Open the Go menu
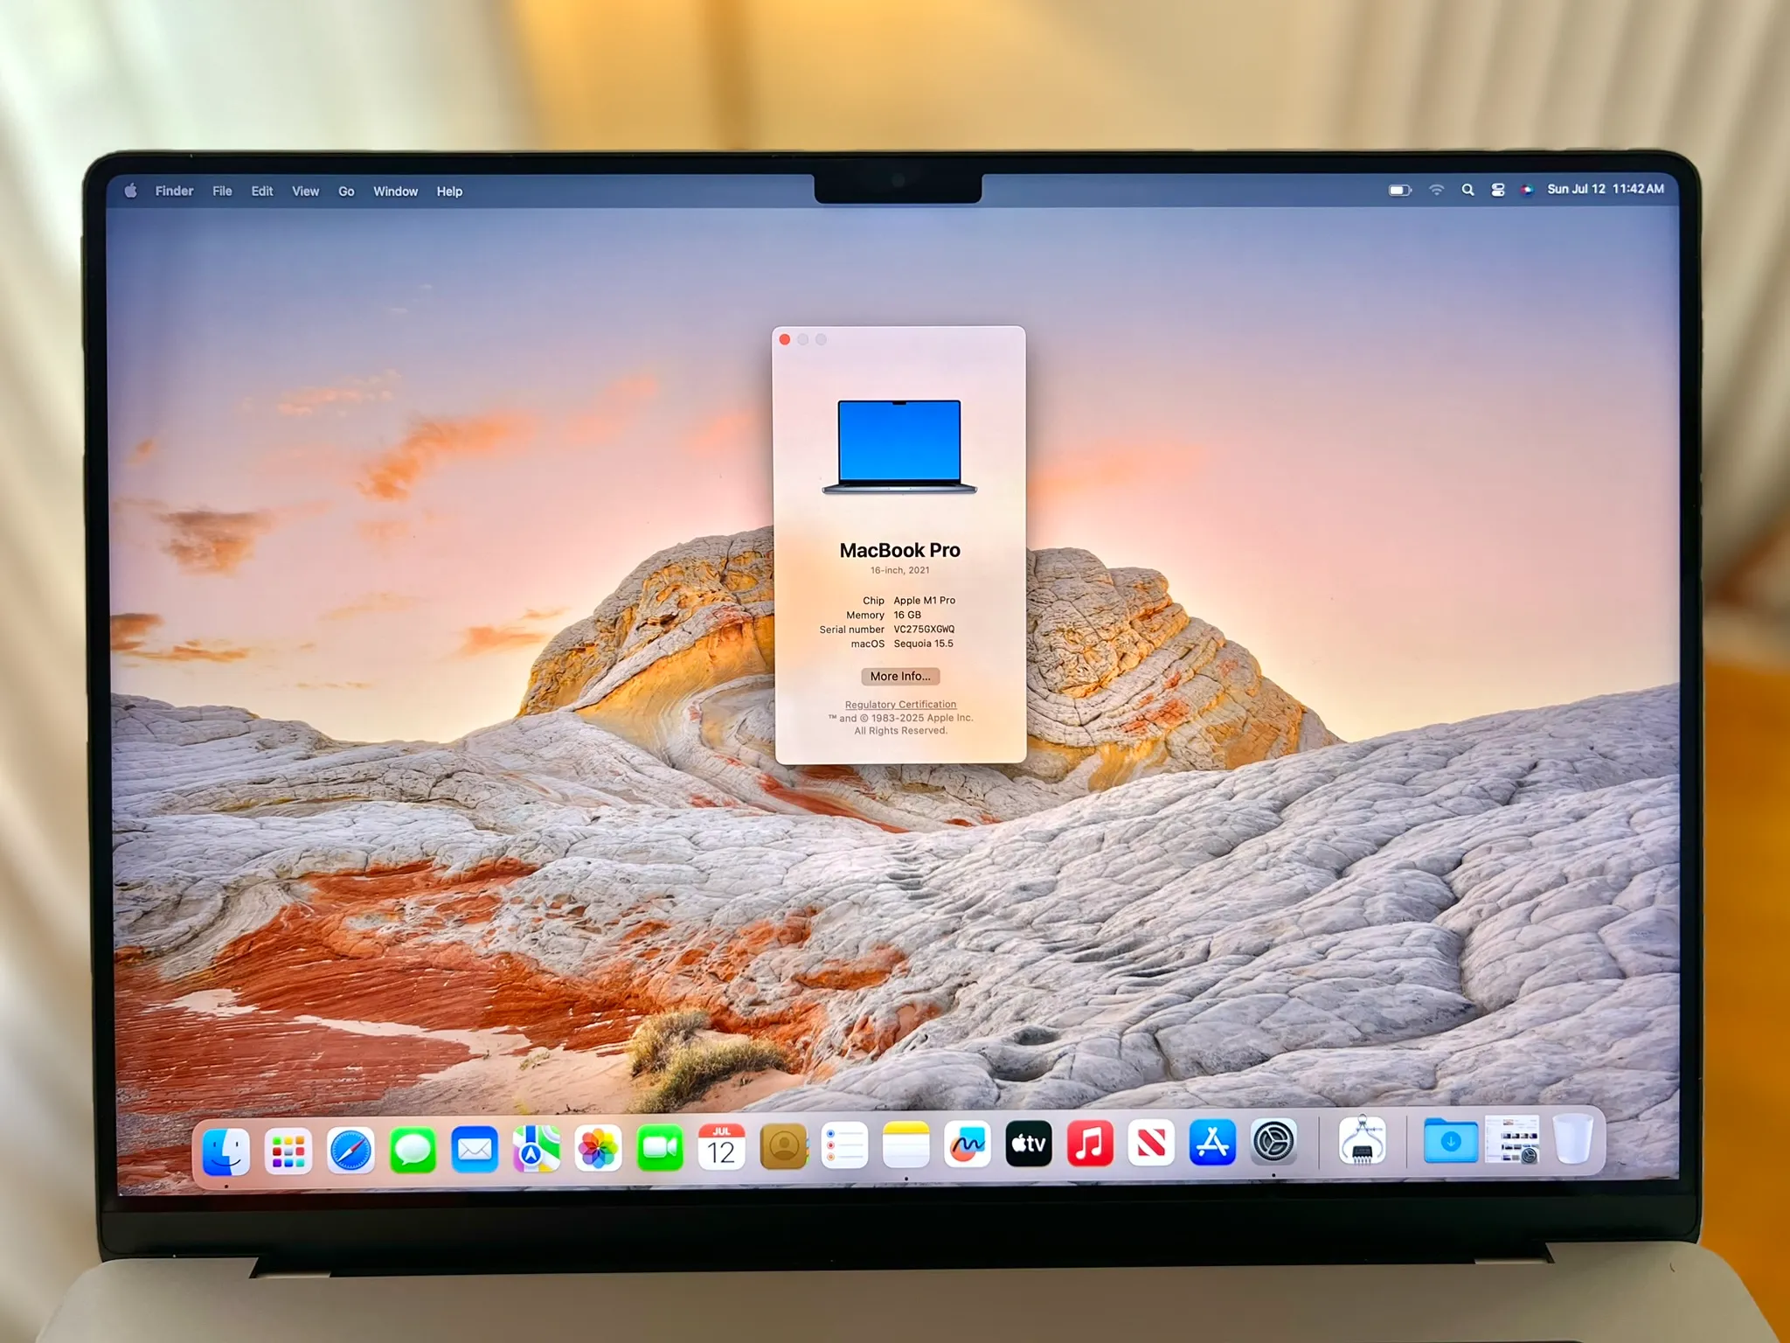Viewport: 1790px width, 1343px height. (346, 191)
